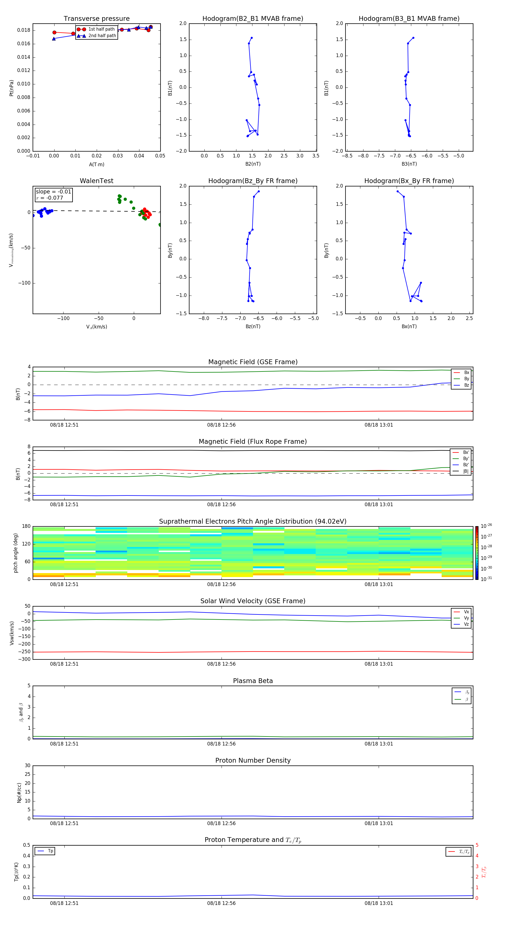
Task: Click the "βp and β" y-axis label
Action: pos(21,712)
